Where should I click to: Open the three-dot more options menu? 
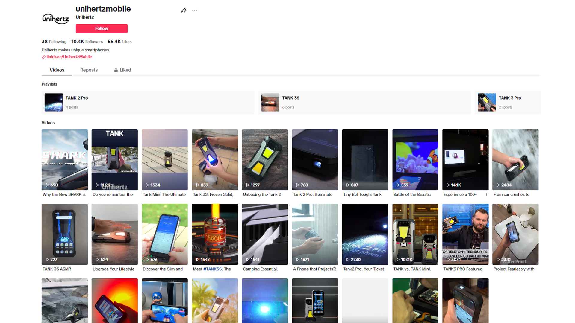tap(195, 10)
